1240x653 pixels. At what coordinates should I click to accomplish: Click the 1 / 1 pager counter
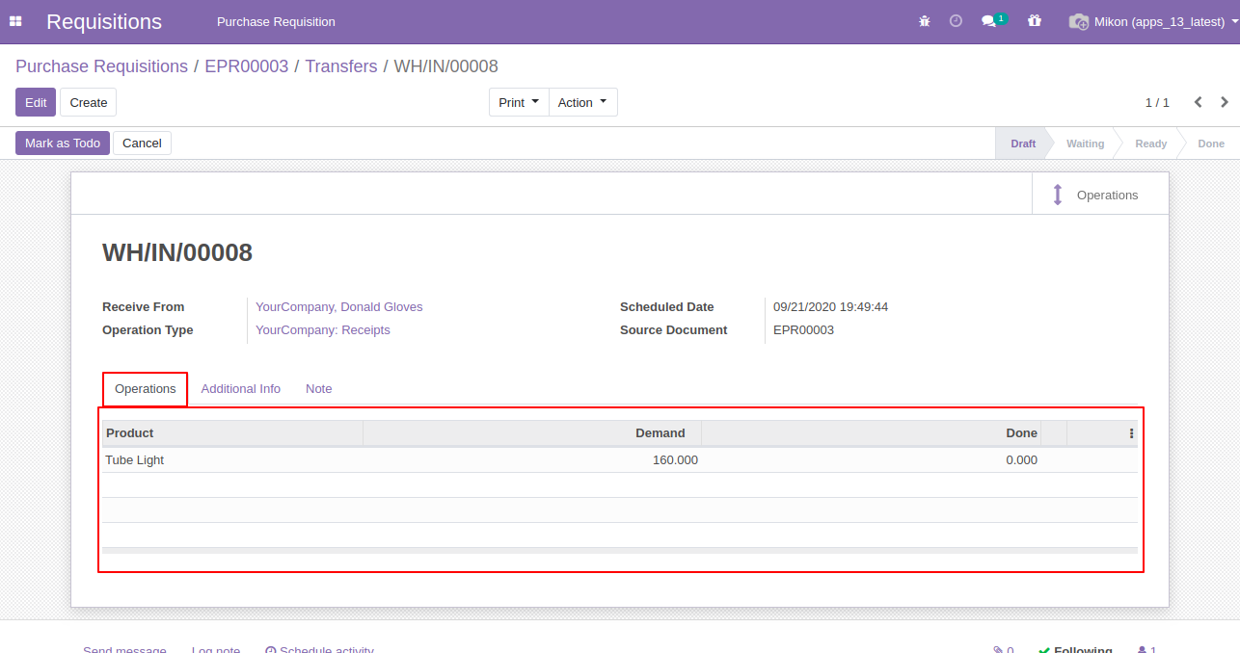1157,102
